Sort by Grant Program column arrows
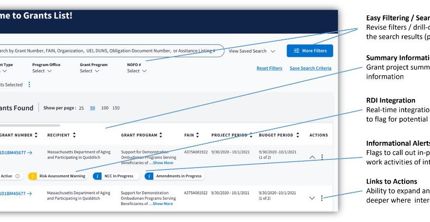 [x=161, y=135]
